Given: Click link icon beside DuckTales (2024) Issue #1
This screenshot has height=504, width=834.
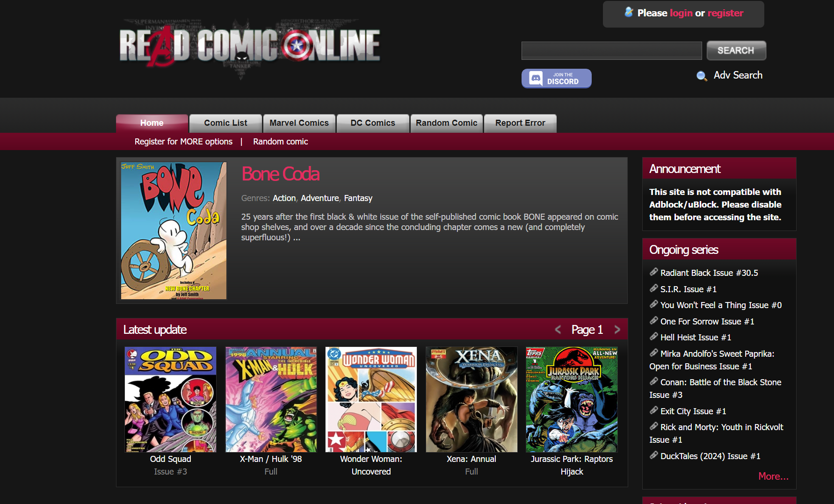Looking at the screenshot, I should pos(654,455).
